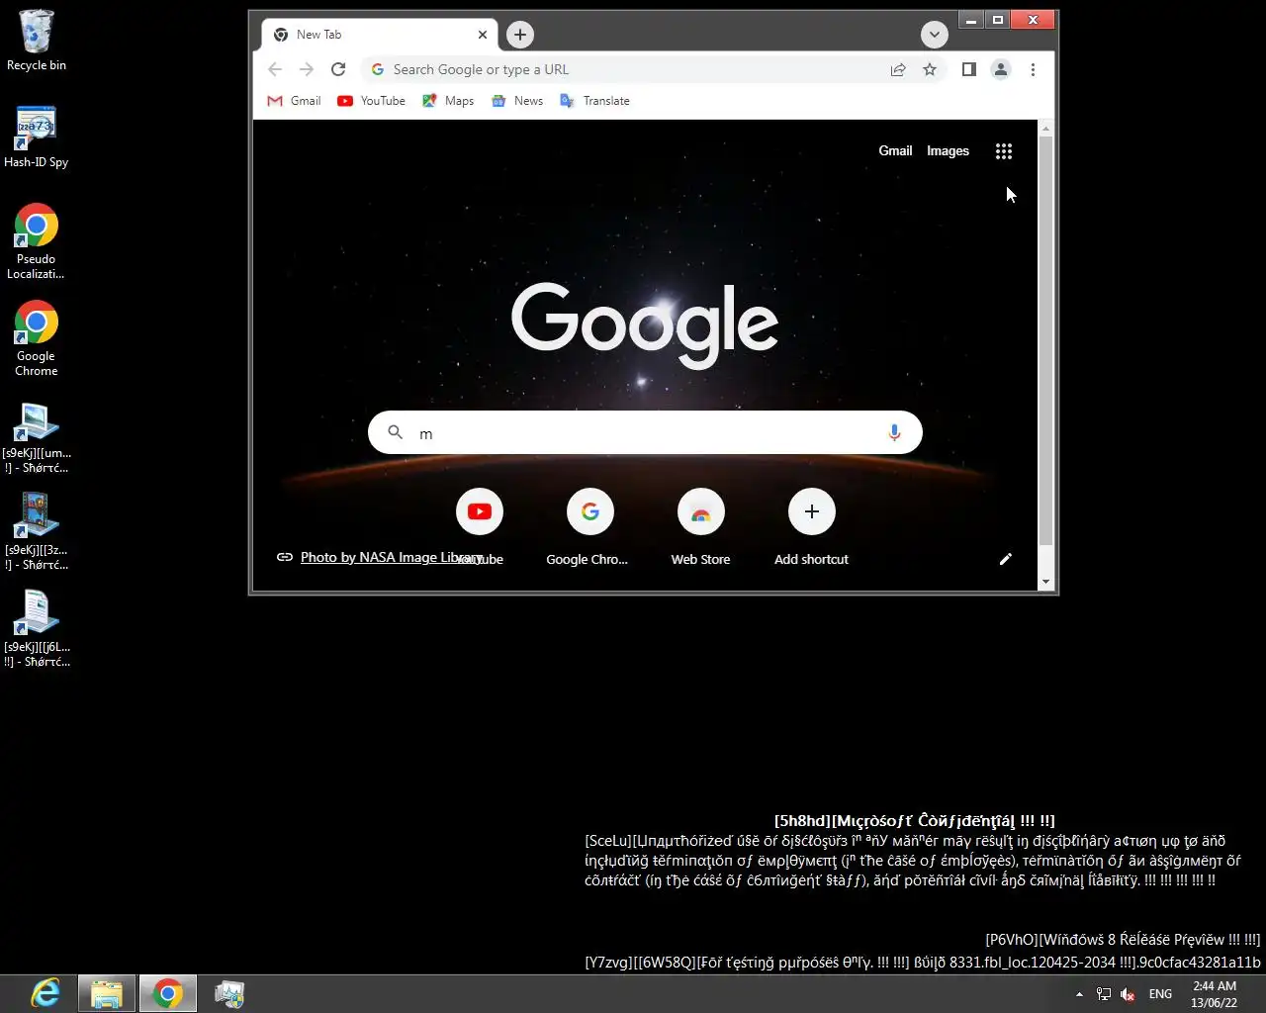Open the Google apps grid
Image resolution: width=1266 pixels, height=1013 pixels.
point(1004,151)
